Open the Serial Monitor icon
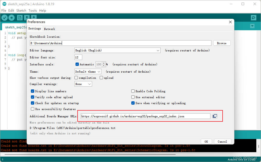This screenshot has height=162, width=261. coord(253,18)
